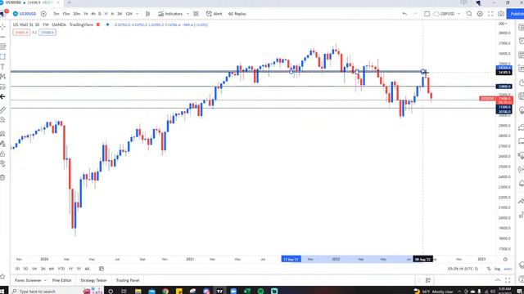
Task: Open the time axis settings gear
Action: tap(505, 259)
